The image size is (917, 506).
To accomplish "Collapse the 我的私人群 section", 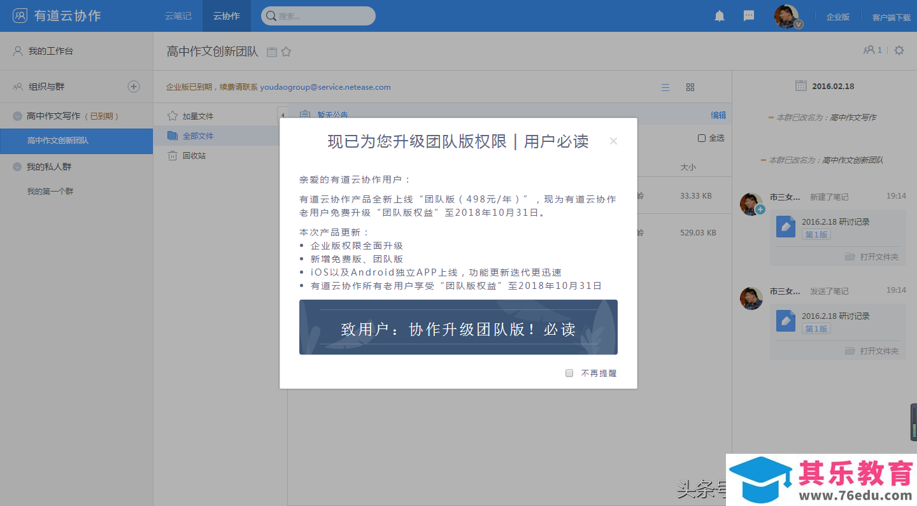I will click(x=18, y=167).
